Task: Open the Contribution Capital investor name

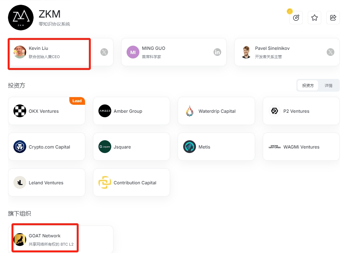Action: 135,183
